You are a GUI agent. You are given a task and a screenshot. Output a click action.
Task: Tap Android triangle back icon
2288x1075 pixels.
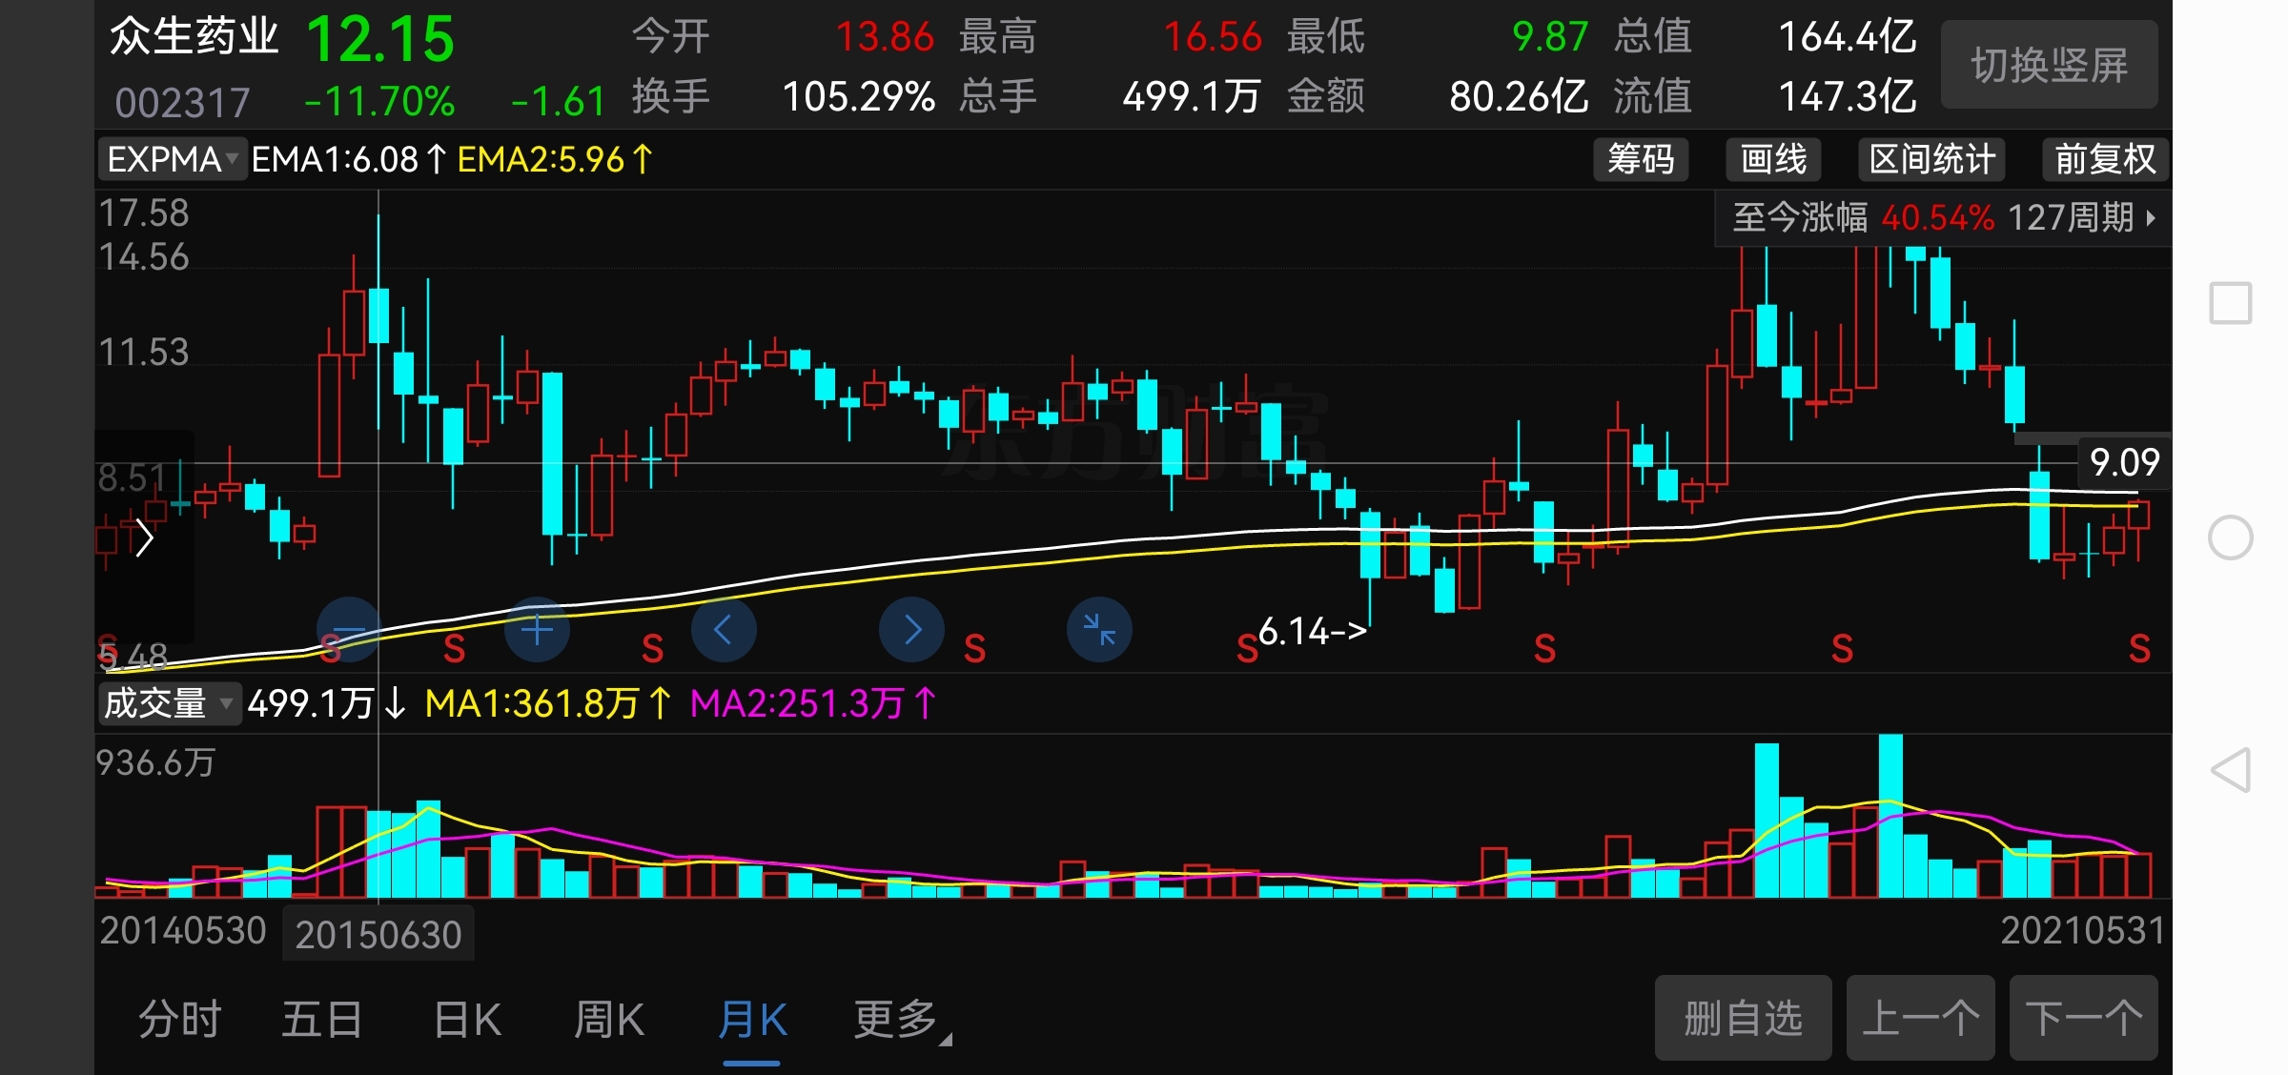tap(2230, 770)
